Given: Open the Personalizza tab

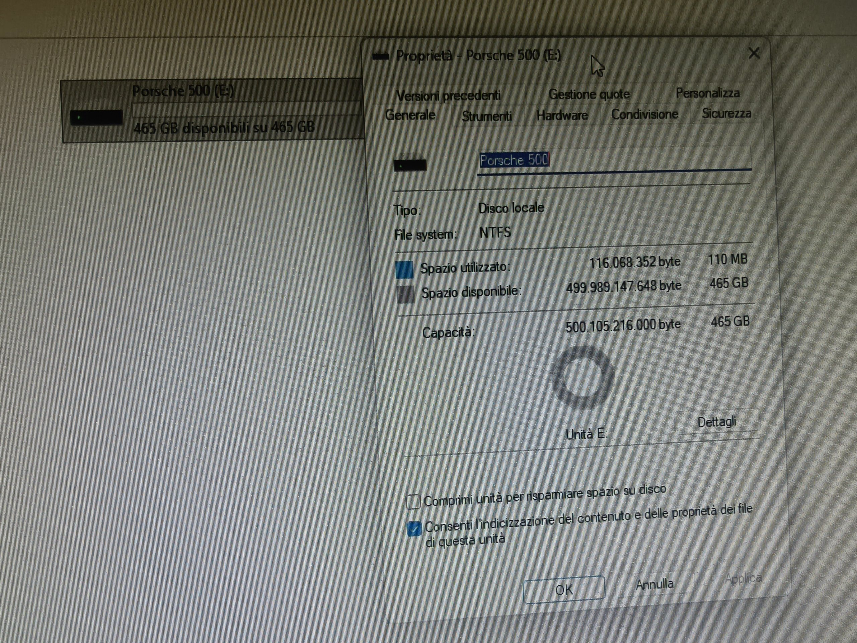Looking at the screenshot, I should pos(707,93).
